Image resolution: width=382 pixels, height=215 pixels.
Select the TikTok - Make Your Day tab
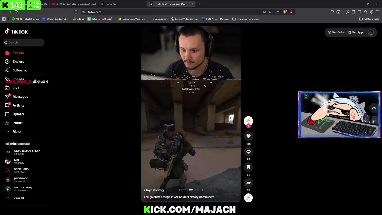tap(171, 4)
